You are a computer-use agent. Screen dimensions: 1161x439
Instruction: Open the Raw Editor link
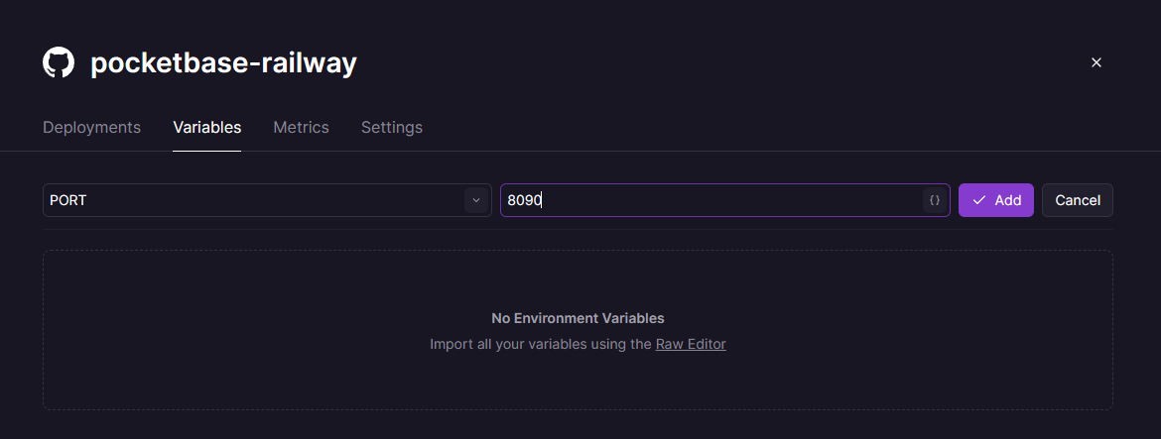(691, 345)
